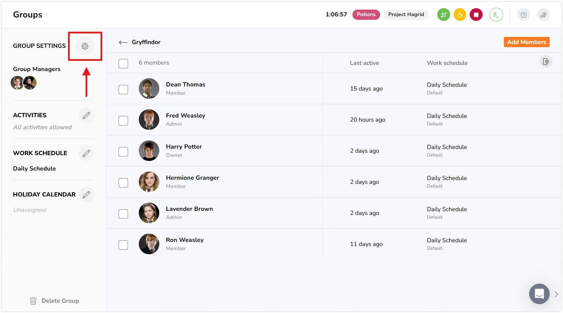Tick Hermione Granger's checkbox

[x=123, y=183]
